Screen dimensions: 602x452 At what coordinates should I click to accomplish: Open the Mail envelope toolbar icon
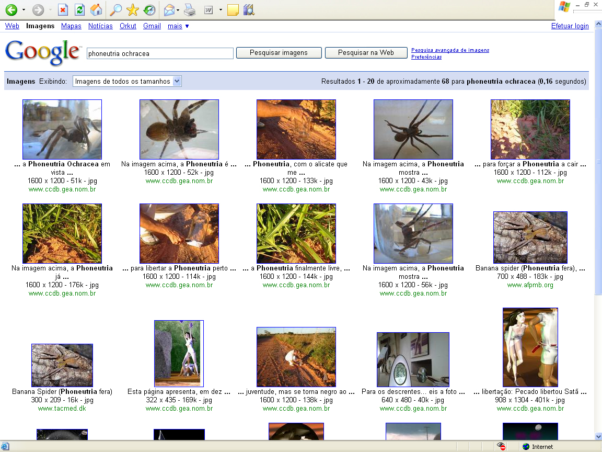169,10
